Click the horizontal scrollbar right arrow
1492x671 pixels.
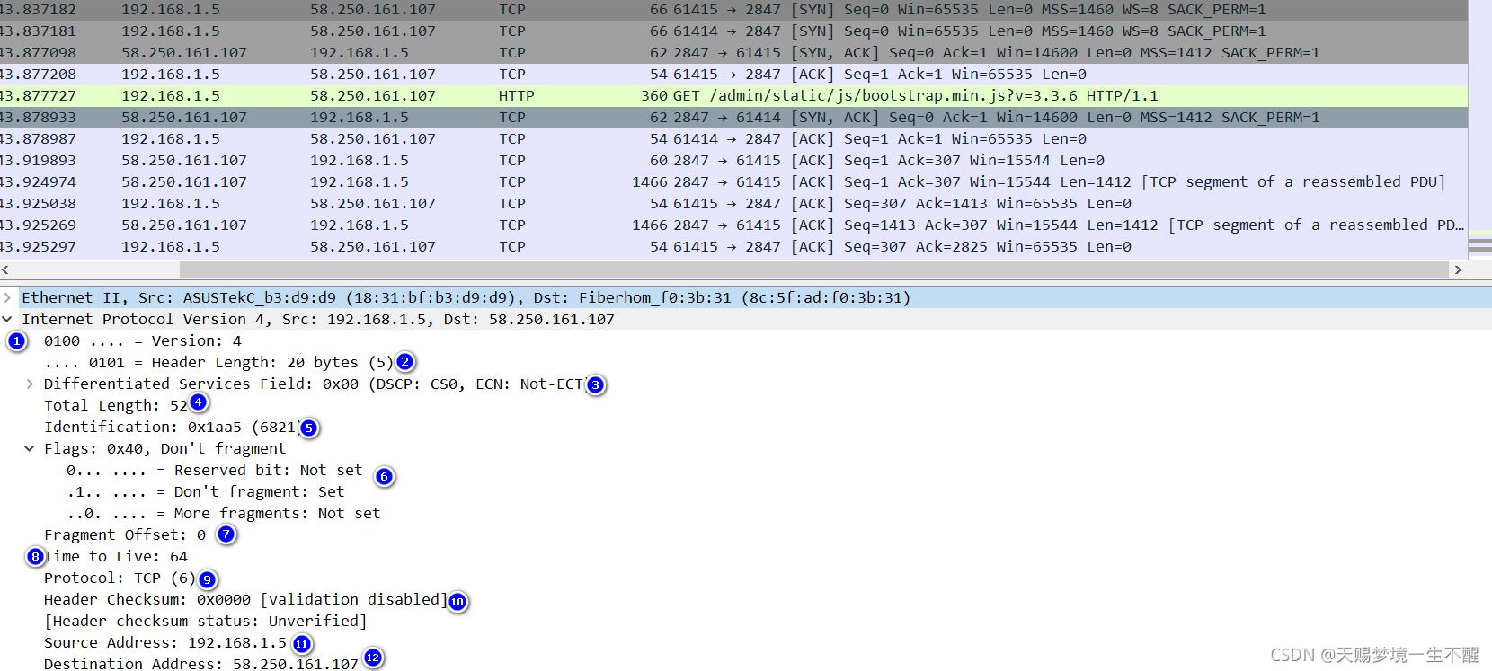[1458, 269]
